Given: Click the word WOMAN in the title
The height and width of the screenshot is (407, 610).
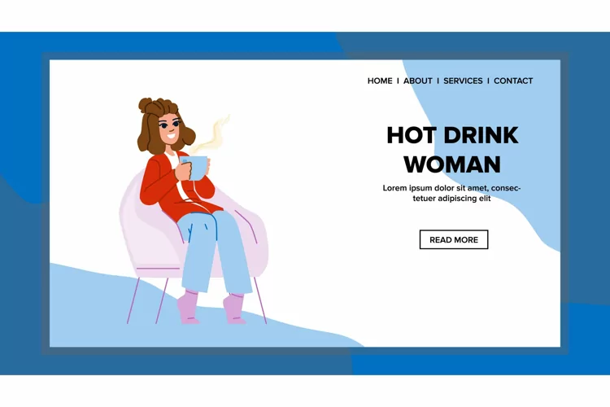Looking at the screenshot, I should coord(452,164).
